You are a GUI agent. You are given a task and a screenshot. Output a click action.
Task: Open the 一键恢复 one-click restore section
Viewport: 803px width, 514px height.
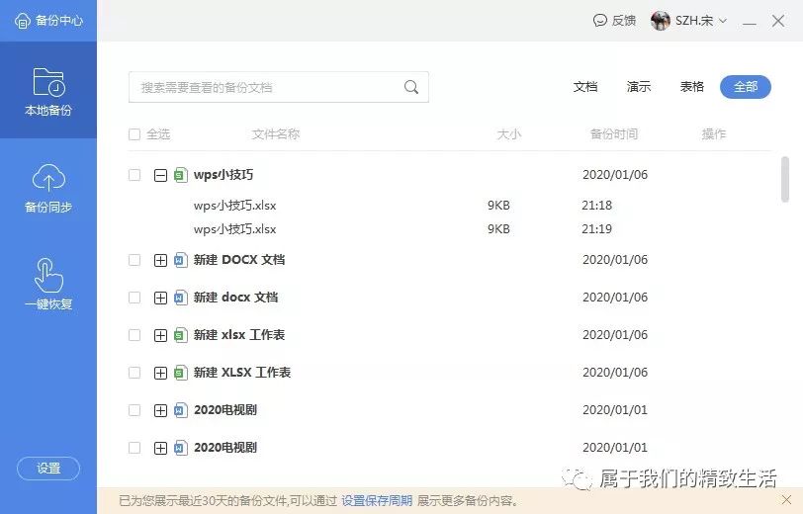[48, 285]
